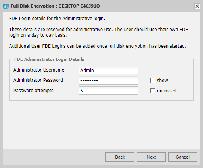Click the DESKTOP-I46J91Q title bar text
The height and width of the screenshot is (168, 203).
pos(79,6)
